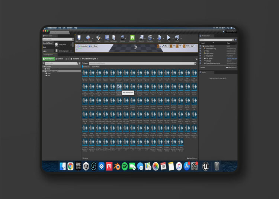
Task: Open the Window menu
Action: pos(70,28)
